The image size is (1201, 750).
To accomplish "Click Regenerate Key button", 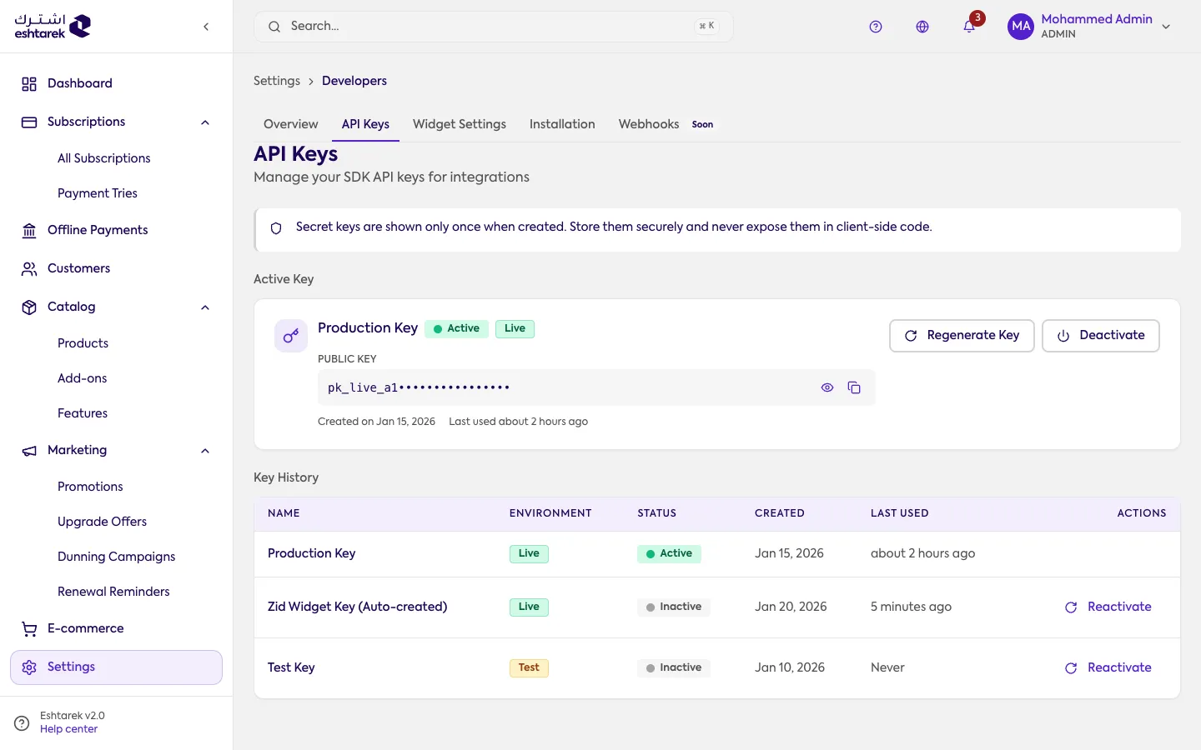I will point(962,336).
